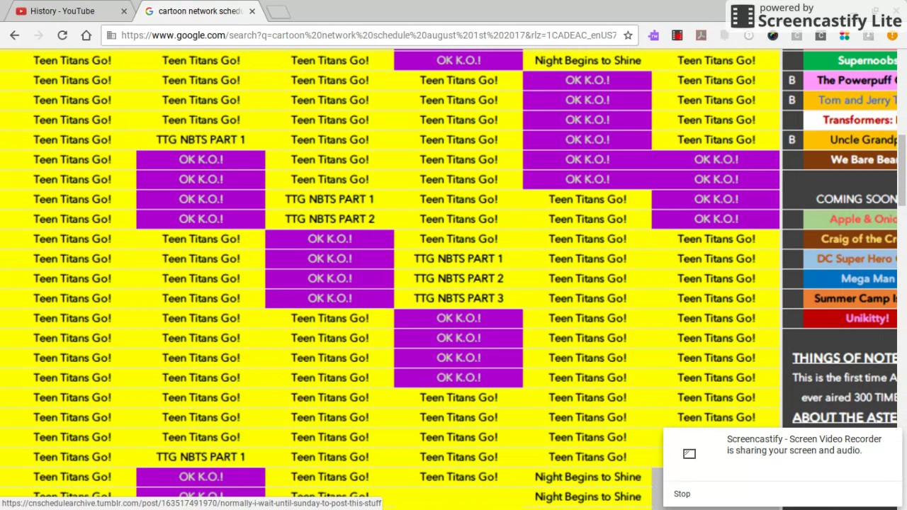The image size is (907, 510).
Task: Go back to the previous page
Action: (x=15, y=35)
